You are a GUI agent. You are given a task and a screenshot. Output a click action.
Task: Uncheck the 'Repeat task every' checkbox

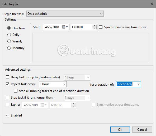7,84
